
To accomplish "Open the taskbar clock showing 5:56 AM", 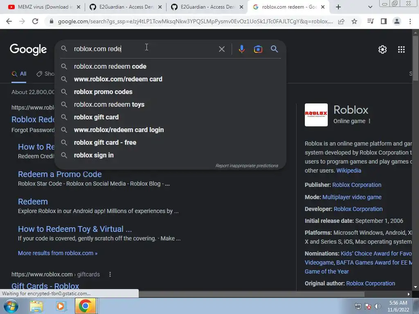I will tap(398, 306).
